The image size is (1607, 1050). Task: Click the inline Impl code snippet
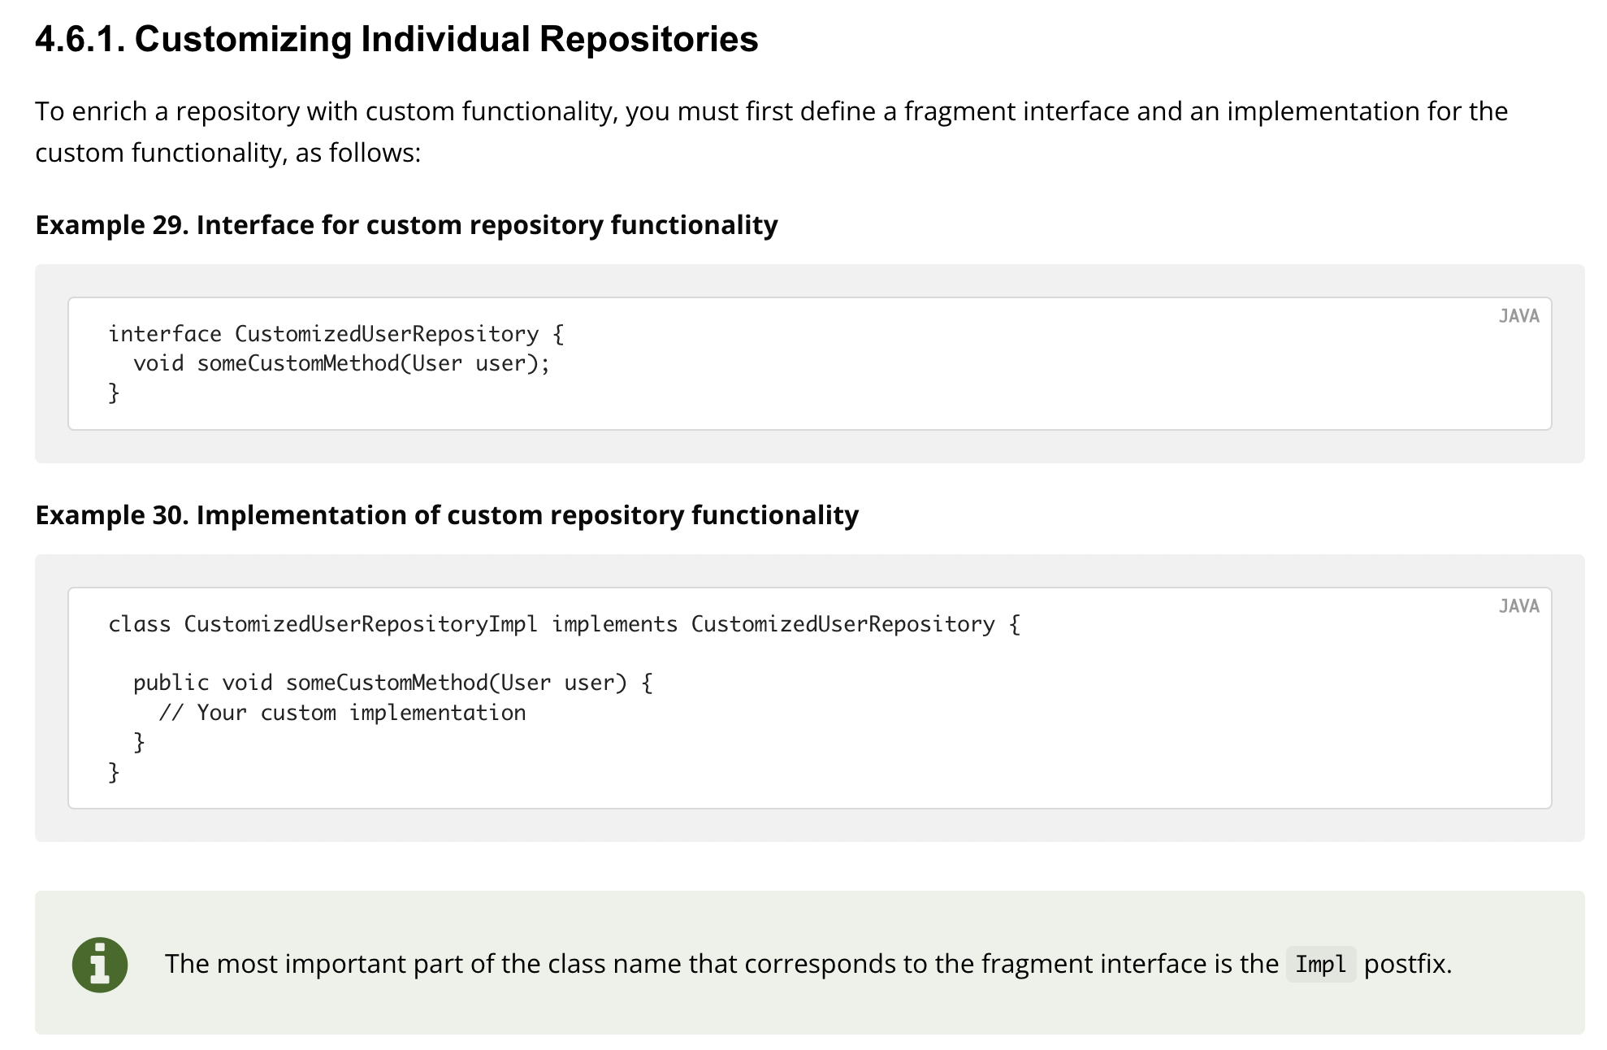click(1321, 965)
